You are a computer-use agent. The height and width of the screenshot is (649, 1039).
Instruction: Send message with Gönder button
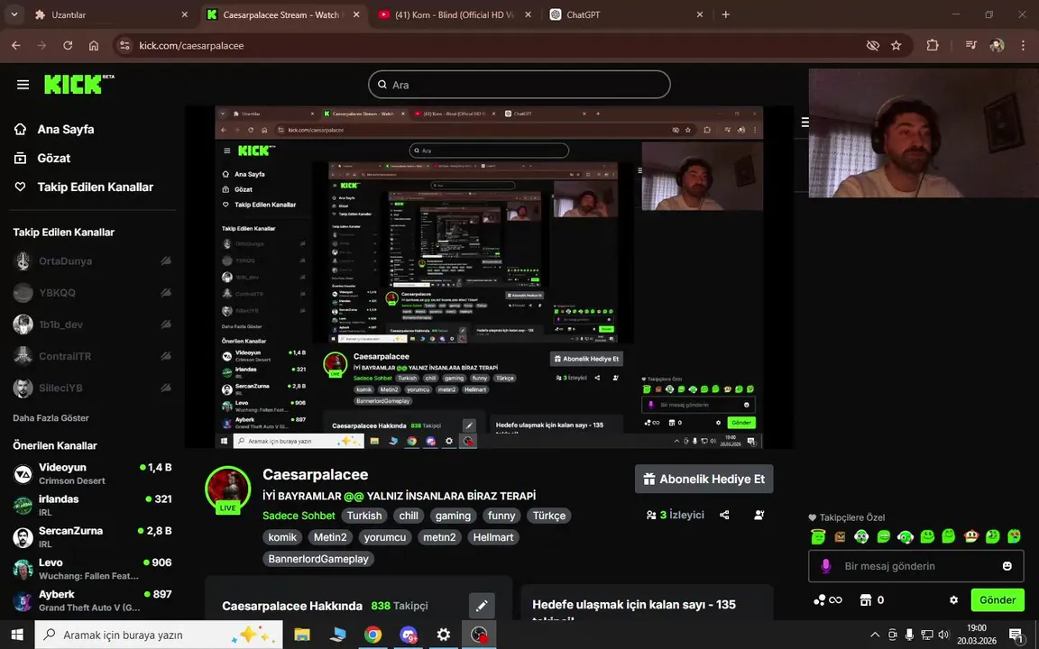(x=998, y=600)
